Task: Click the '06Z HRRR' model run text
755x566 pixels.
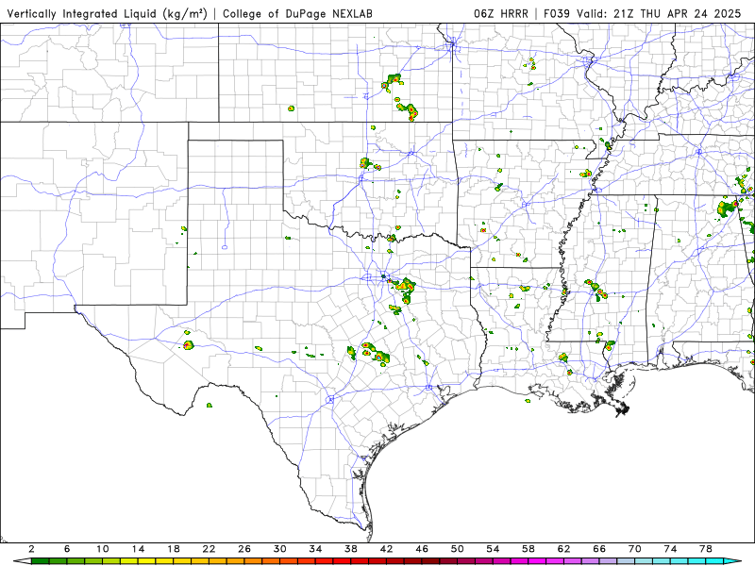Action: point(501,13)
